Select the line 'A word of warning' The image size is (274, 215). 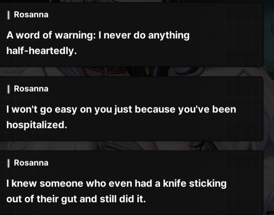click(x=98, y=35)
